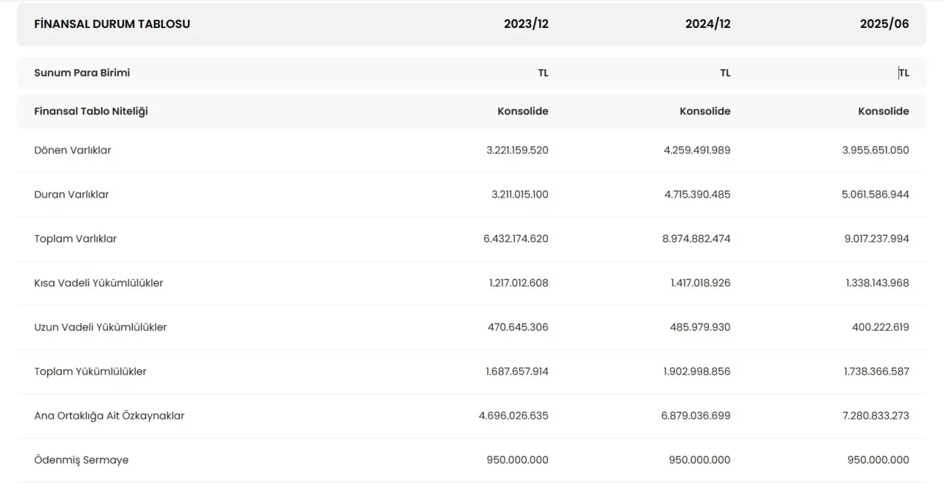Screen dimensions: 944x485
Task: Select the 2024/12 column header
Action: tap(707, 24)
